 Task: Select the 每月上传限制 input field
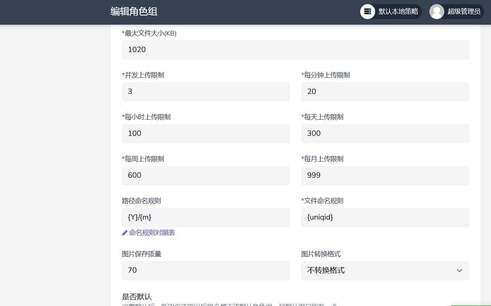click(385, 175)
